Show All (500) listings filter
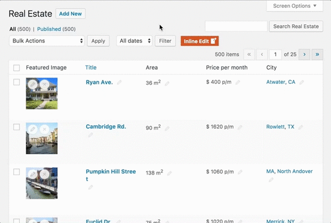The width and height of the screenshot is (331, 223). (20, 29)
